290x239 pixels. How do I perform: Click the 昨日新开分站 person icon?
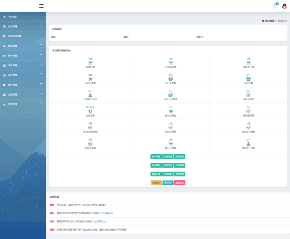pyautogui.click(x=248, y=144)
